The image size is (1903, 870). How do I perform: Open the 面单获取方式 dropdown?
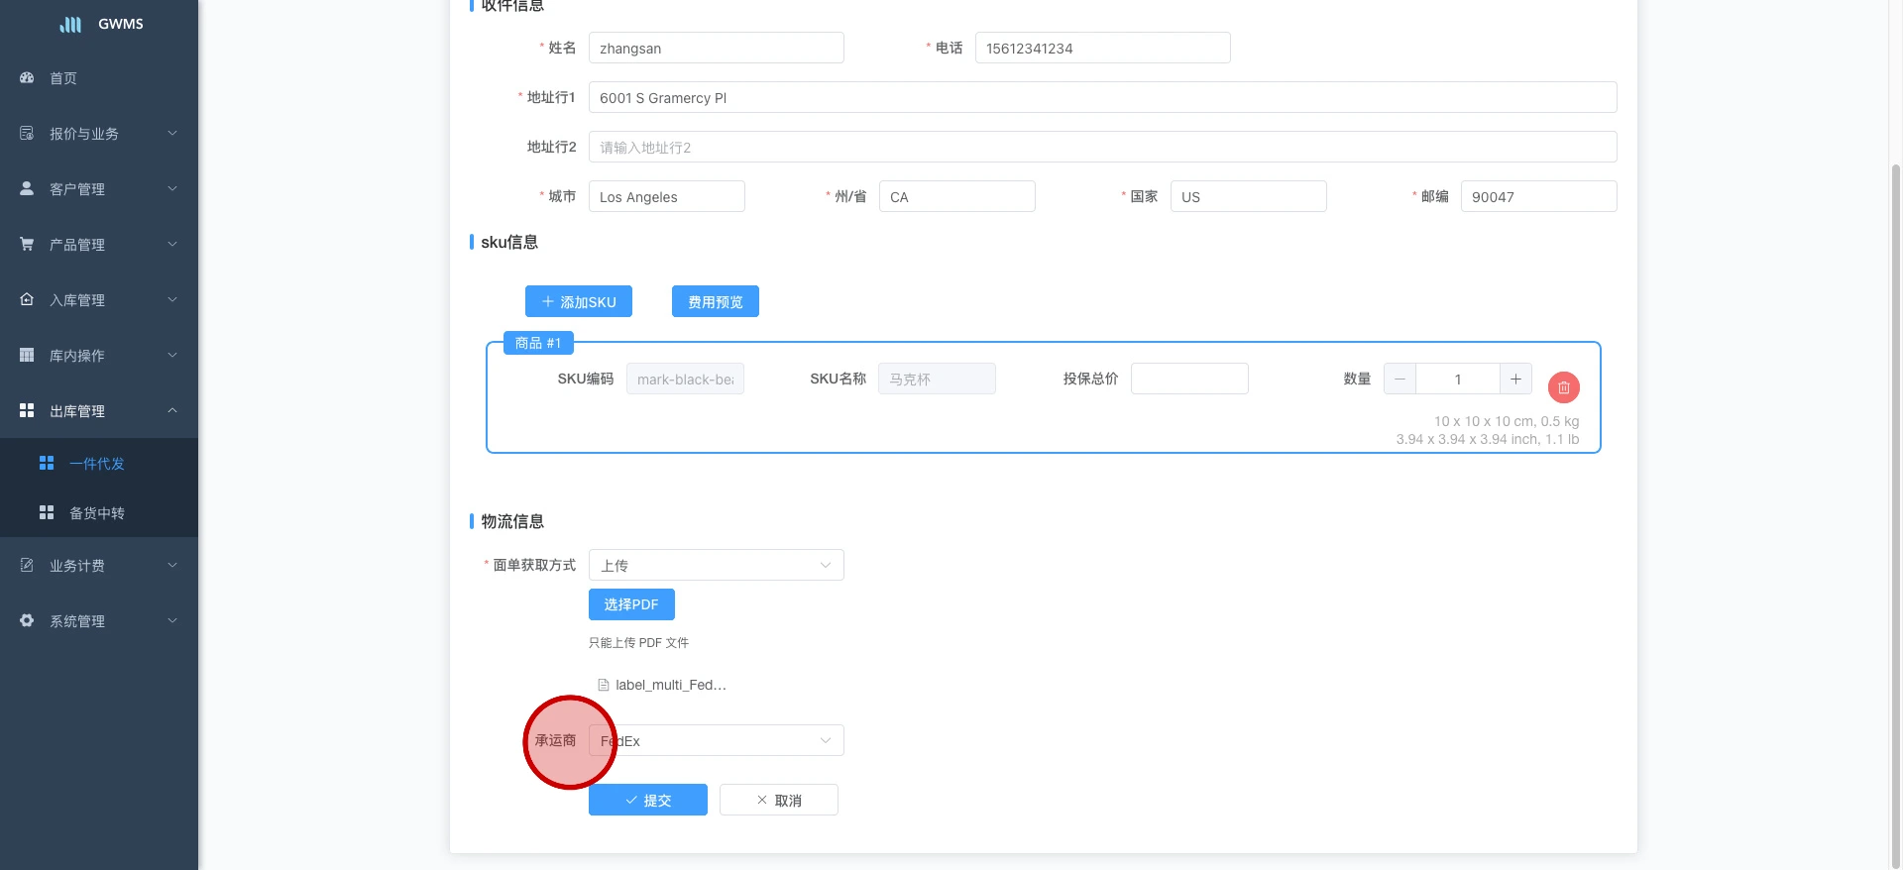(x=716, y=565)
